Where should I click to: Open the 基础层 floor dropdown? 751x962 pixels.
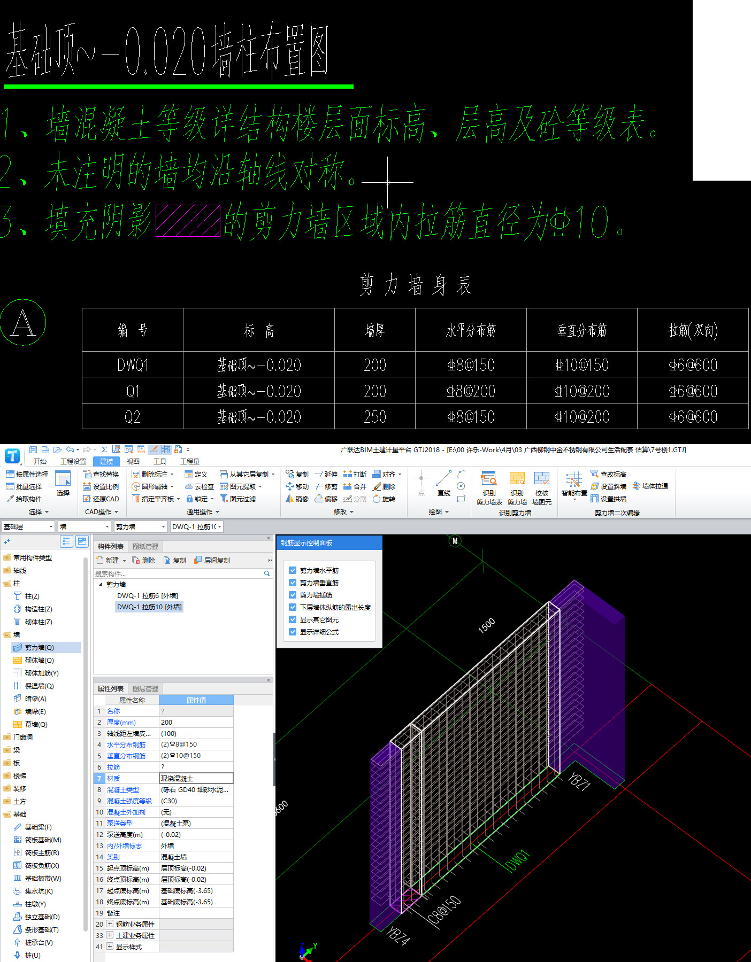tap(28, 526)
